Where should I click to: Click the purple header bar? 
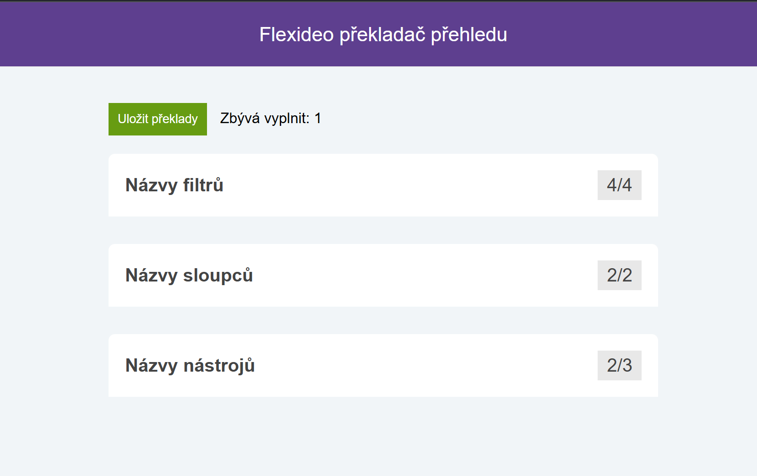137,34
